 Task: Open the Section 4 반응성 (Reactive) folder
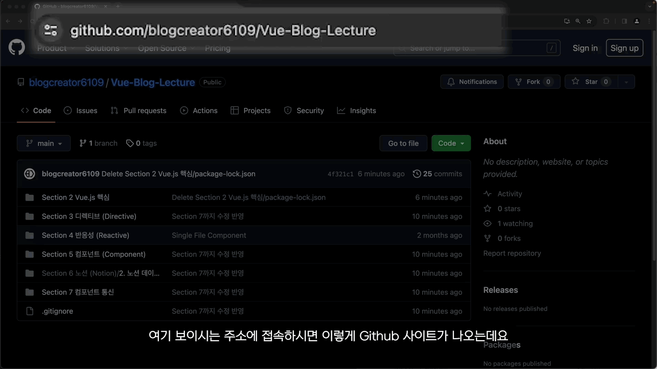85,235
